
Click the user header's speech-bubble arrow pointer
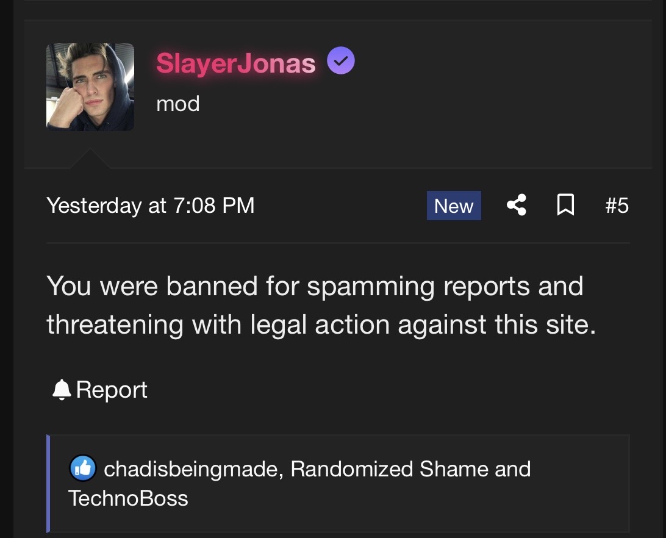pyautogui.click(x=90, y=158)
